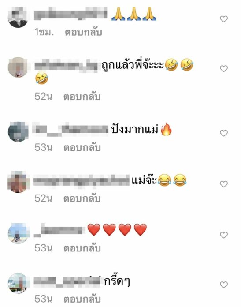The image size is (241, 307).
Task: Open profile picture beside ปังมากแม่
Action: click(18, 131)
